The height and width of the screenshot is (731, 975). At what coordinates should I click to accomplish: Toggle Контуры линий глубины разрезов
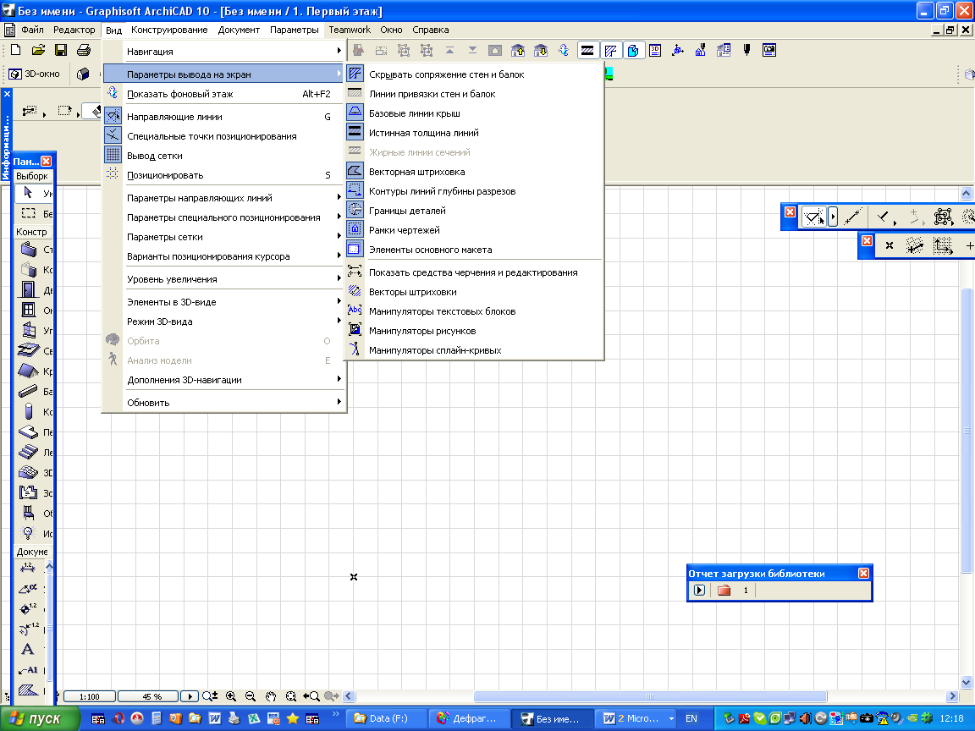(x=475, y=191)
